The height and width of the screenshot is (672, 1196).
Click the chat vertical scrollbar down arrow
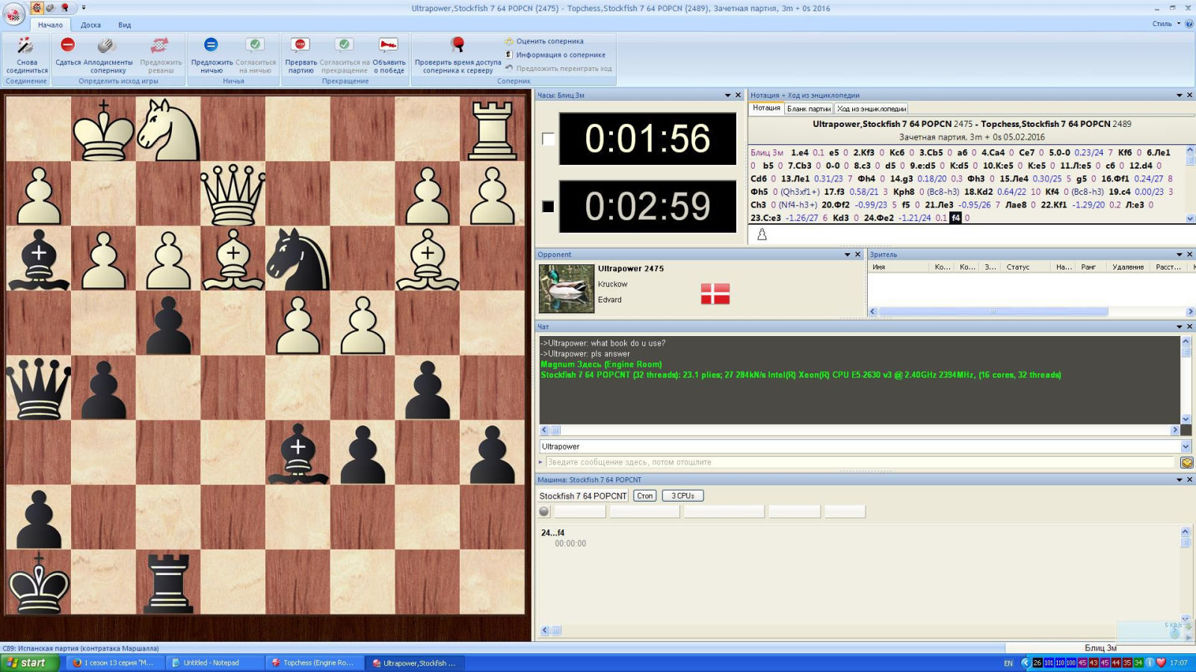click(x=1186, y=419)
